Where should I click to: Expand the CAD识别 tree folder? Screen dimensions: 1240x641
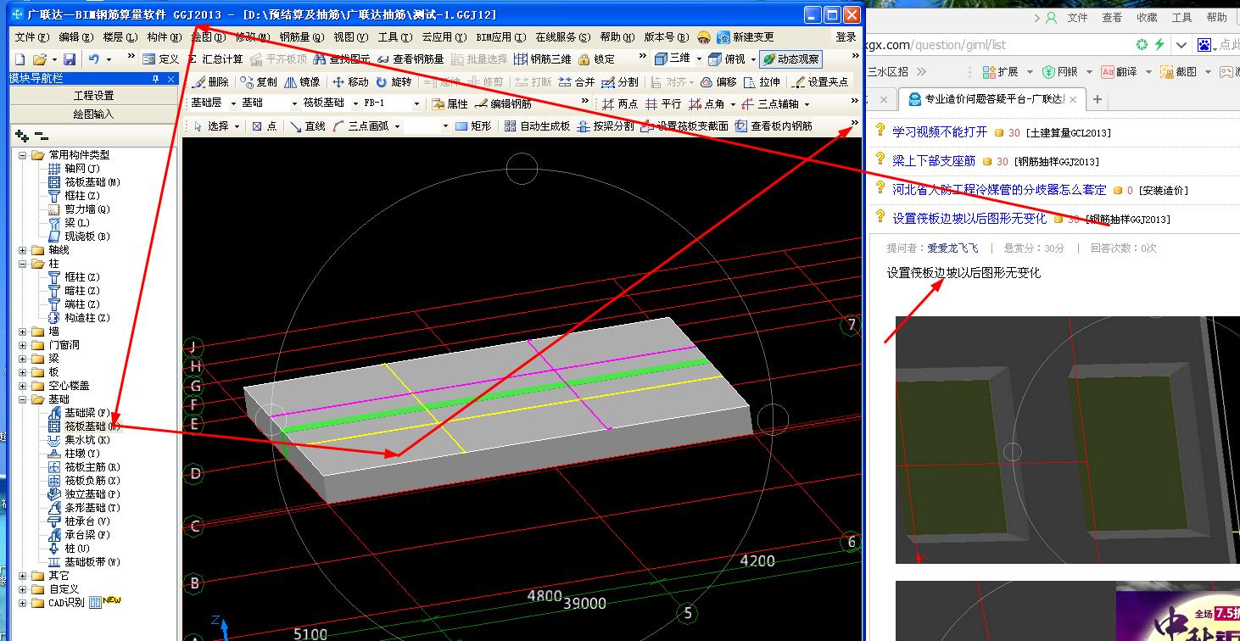[23, 603]
